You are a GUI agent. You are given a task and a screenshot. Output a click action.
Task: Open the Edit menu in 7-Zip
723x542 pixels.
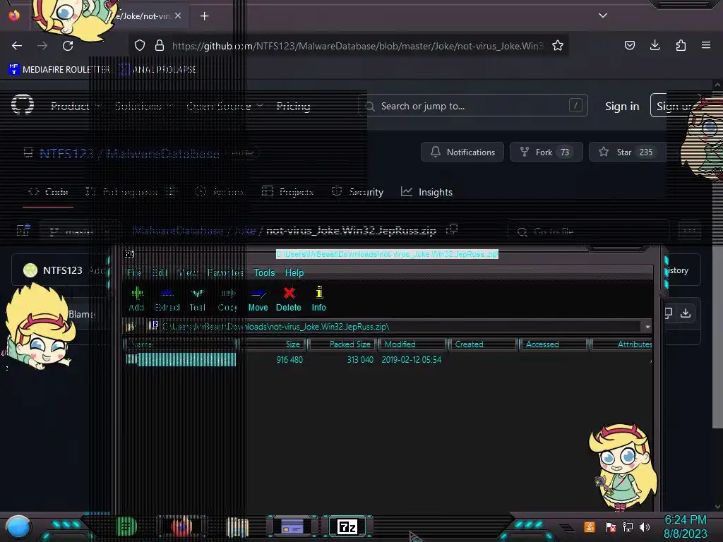[x=160, y=273]
